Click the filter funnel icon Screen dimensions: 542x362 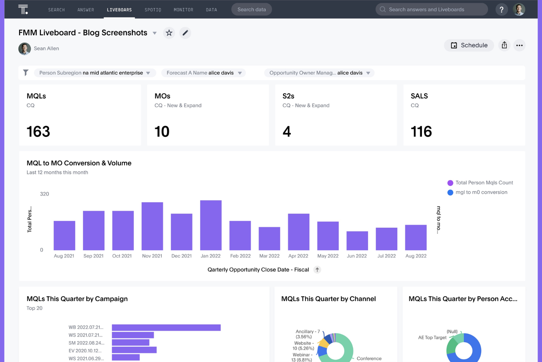(x=26, y=73)
